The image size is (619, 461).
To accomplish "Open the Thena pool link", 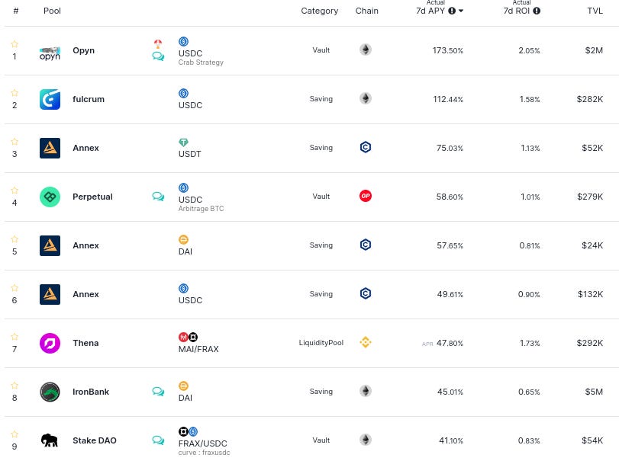I will [x=85, y=343].
